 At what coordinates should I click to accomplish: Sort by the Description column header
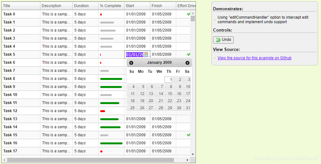[x=56, y=6]
